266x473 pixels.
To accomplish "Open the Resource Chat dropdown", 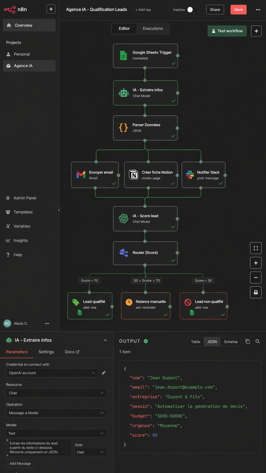I will (56, 393).
